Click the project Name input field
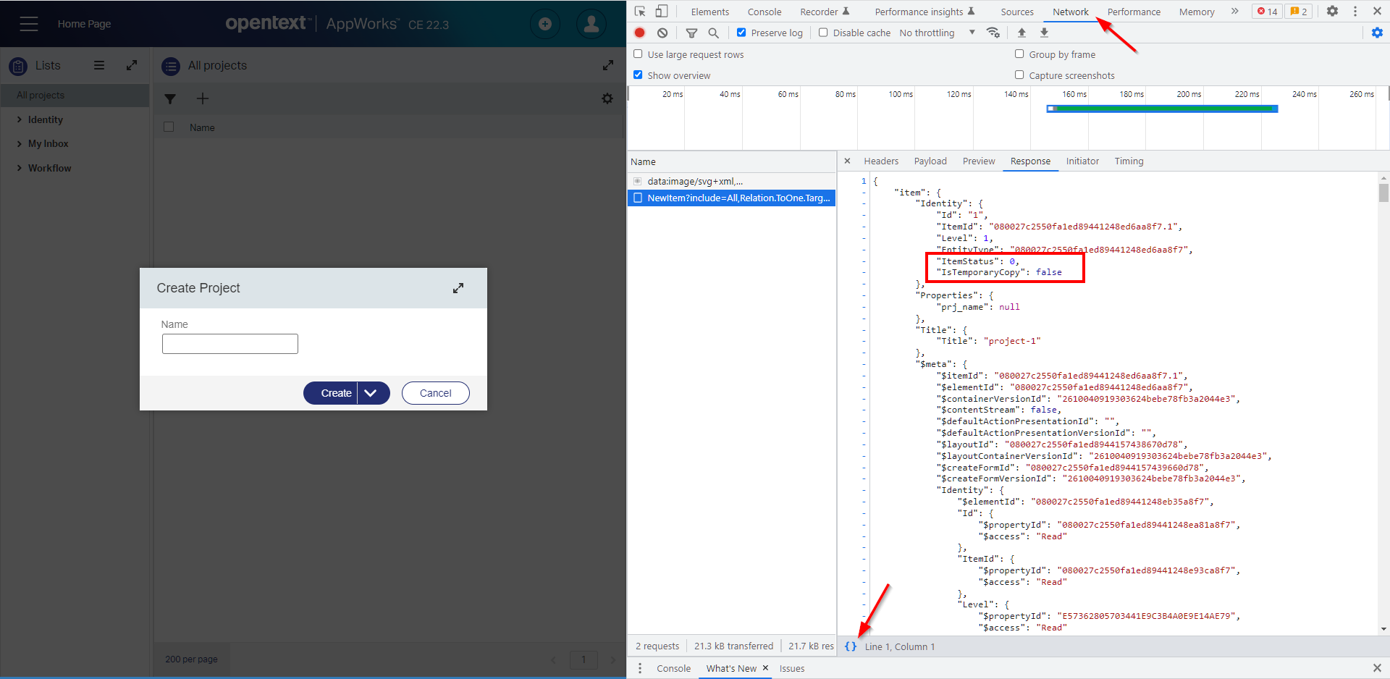Viewport: 1390px width, 679px height. pyautogui.click(x=230, y=344)
